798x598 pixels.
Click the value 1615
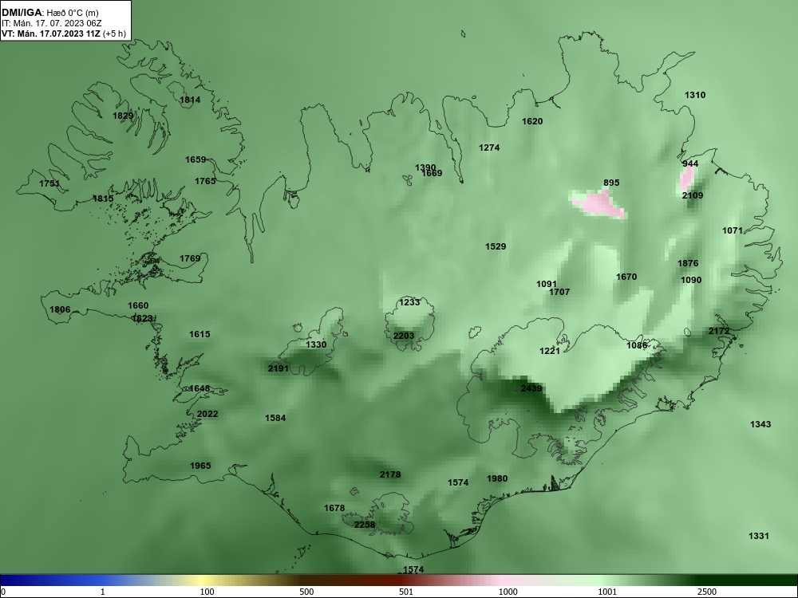pos(199,334)
